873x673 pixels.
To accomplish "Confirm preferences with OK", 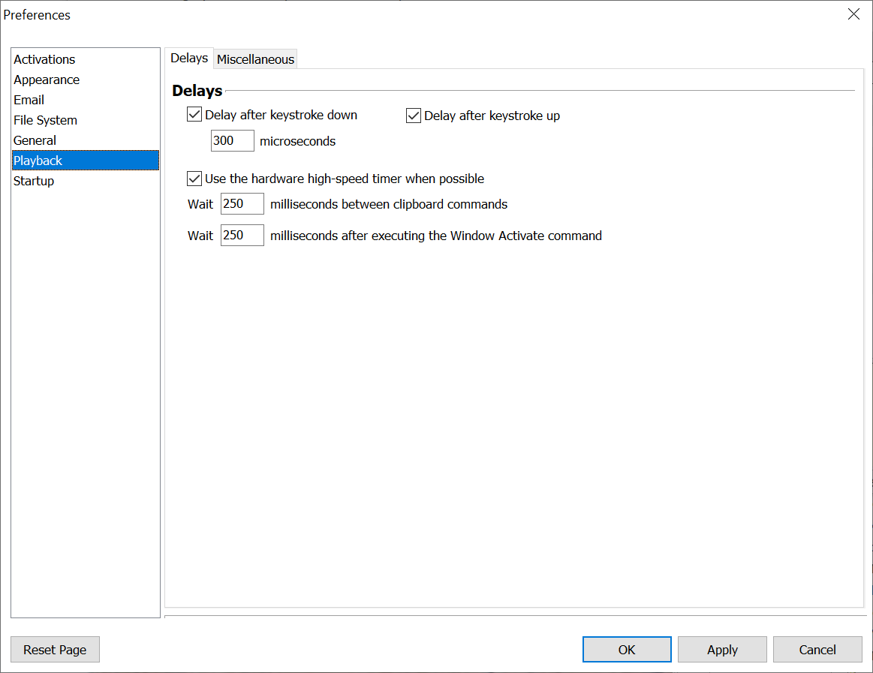I will click(x=627, y=650).
